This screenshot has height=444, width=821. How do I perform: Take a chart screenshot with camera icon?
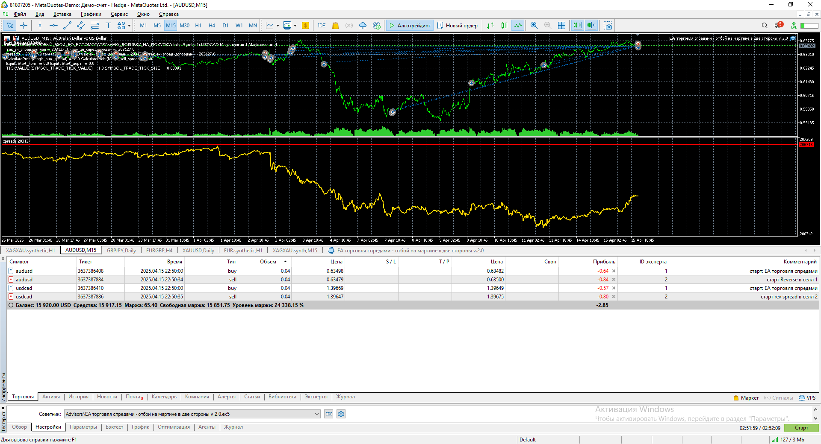point(608,26)
